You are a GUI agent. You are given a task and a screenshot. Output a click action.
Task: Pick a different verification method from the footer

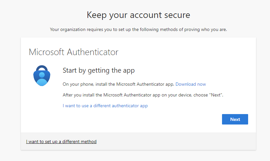(61, 141)
